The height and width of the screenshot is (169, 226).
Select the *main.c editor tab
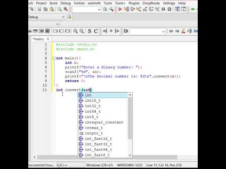pyautogui.click(x=38, y=39)
